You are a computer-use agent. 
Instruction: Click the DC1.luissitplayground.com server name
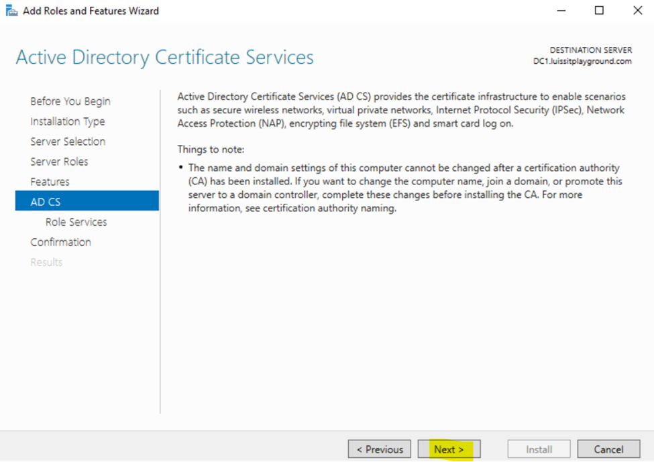582,61
